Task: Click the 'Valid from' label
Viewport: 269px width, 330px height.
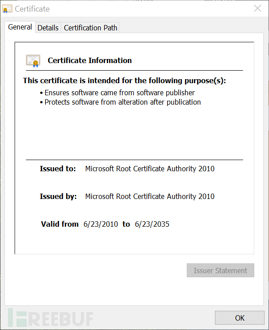Action: coord(60,224)
